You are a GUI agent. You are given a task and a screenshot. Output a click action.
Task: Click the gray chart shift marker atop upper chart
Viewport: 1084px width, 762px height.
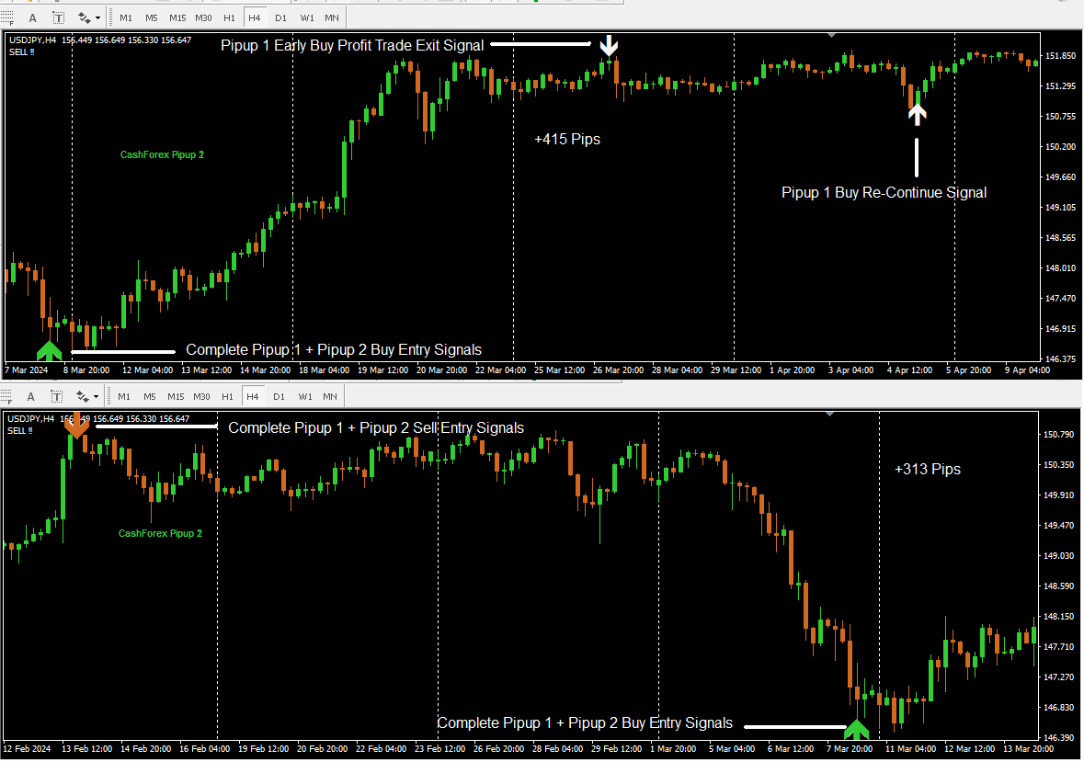tap(831, 35)
